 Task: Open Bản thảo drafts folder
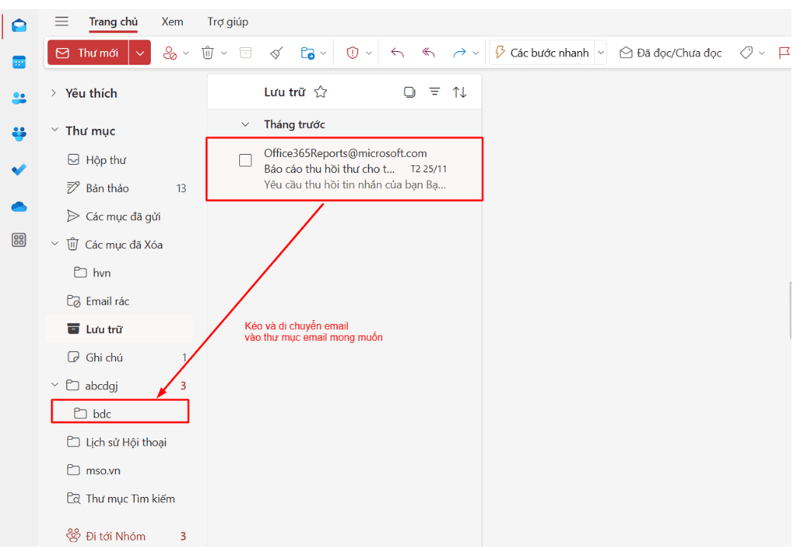point(120,188)
